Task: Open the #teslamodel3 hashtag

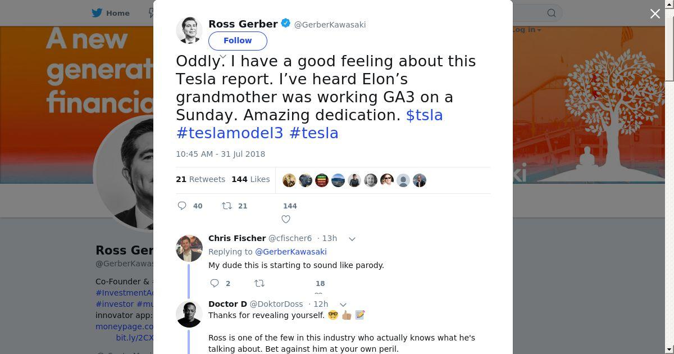Action: pyautogui.click(x=230, y=133)
